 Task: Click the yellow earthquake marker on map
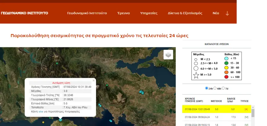click(43, 122)
